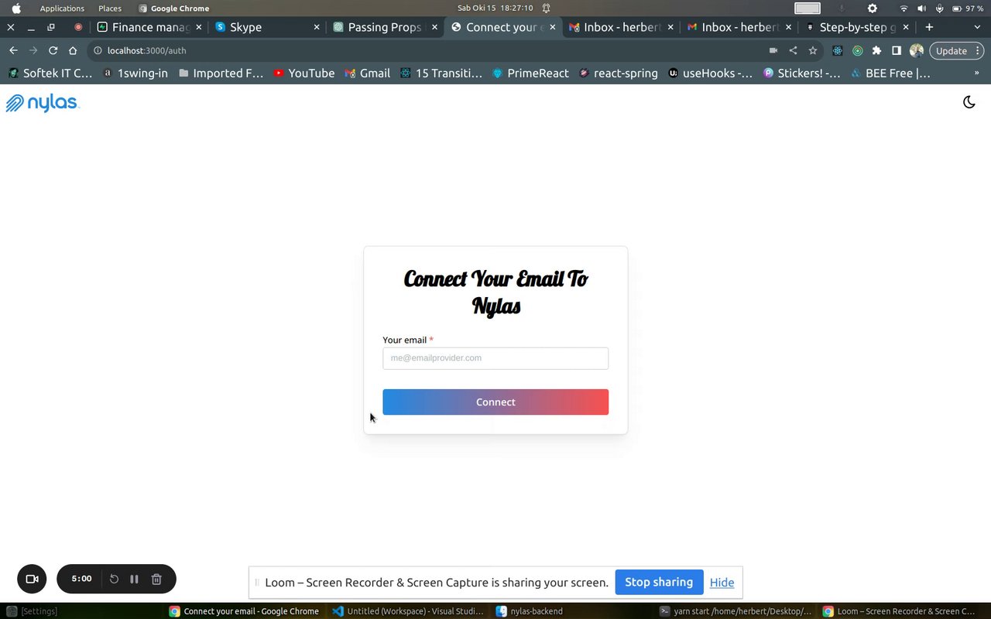Click the microphone indicator in top bar
This screenshot has width=991, height=619.
pos(940,9)
